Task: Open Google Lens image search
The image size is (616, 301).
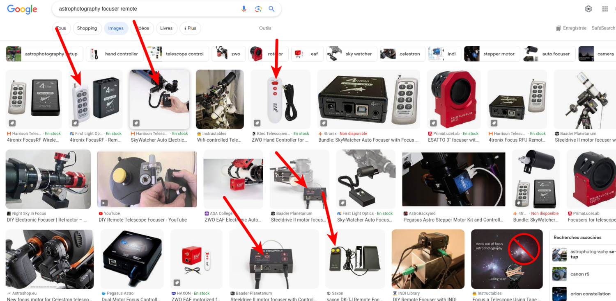Action: pos(258,9)
